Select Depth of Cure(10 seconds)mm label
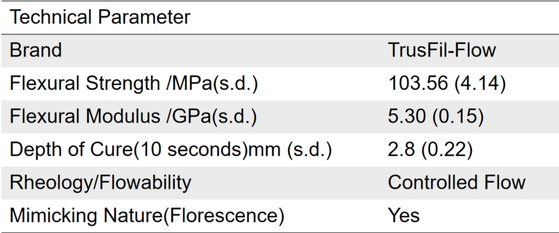Screen dimensions: 559x233 171,150
